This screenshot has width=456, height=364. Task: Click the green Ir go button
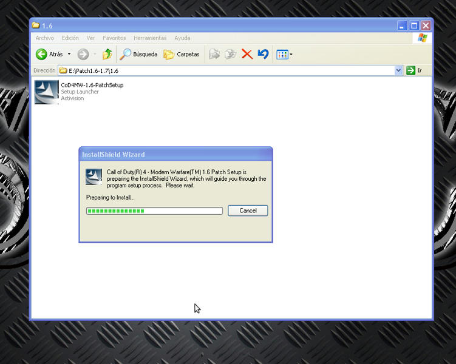(x=414, y=70)
